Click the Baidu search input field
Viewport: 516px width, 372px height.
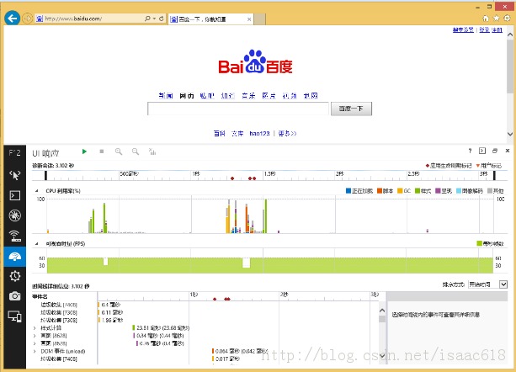238,109
